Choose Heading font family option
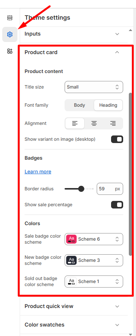This screenshot has height=336, width=136. point(108,105)
